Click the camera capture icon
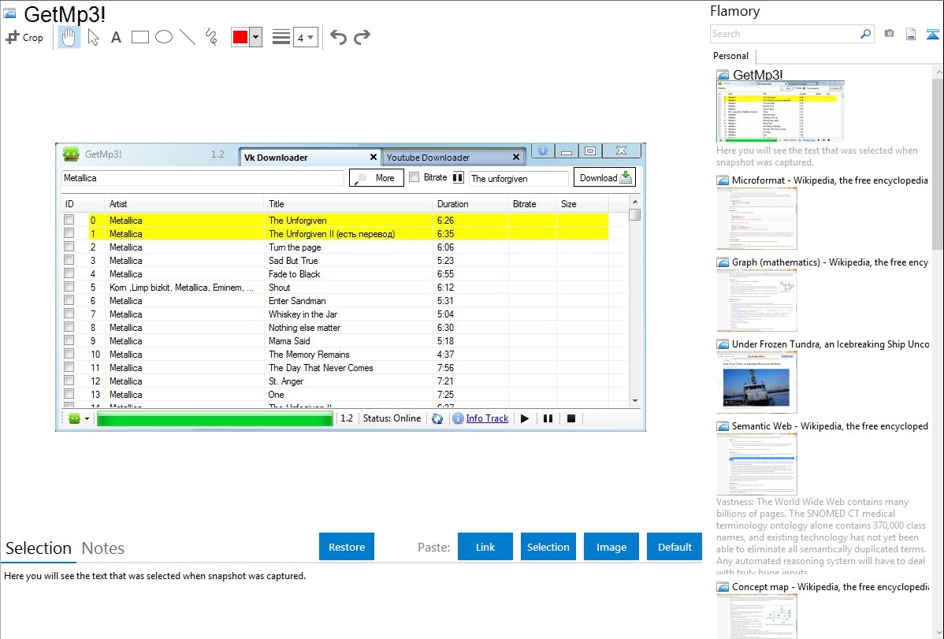The width and height of the screenshot is (944, 639). [x=889, y=34]
